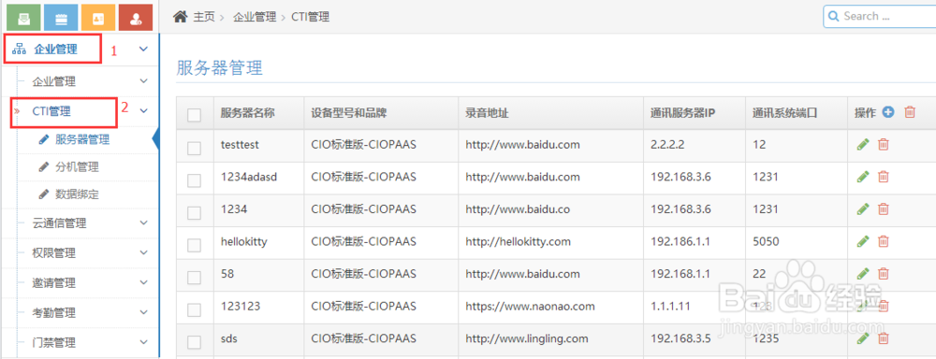Click the 通讯服务器IP column header
This screenshot has width=936, height=359.
pos(683,113)
